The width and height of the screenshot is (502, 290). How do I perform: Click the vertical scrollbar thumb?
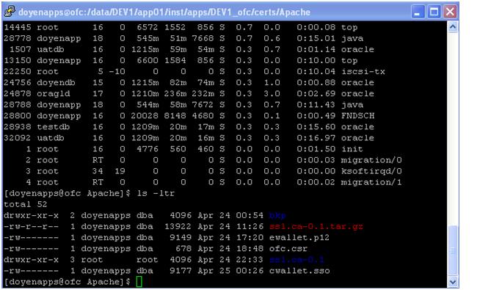tap(452, 250)
